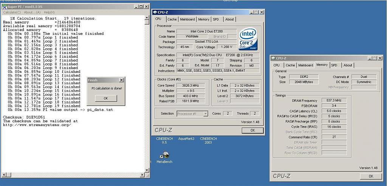Click the processor name Intel Core 2 Duo E7200
The height and width of the screenshot is (186, 387).
click(207, 31)
